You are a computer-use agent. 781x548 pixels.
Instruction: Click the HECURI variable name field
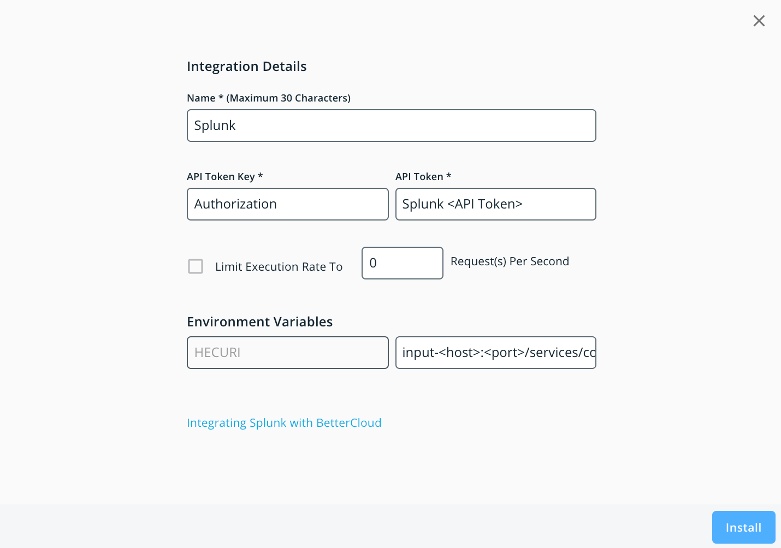pyautogui.click(x=287, y=353)
